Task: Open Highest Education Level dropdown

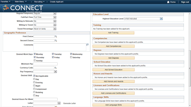Action: pos(161,19)
